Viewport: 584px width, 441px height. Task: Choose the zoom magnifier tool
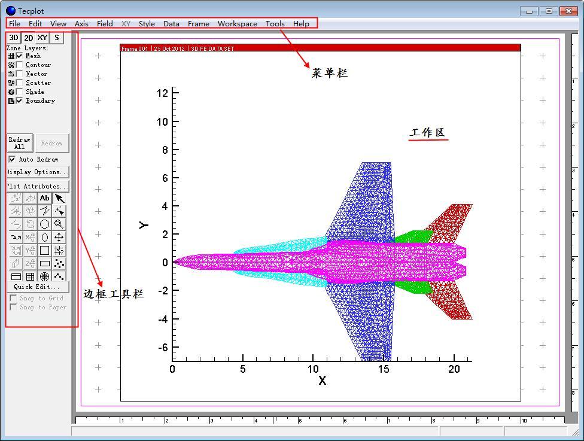click(x=59, y=224)
